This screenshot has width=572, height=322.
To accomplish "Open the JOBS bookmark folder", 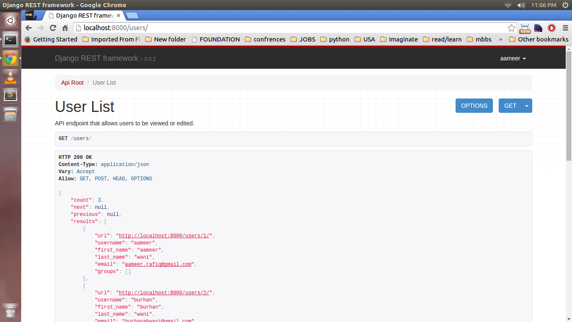I will tap(303, 39).
